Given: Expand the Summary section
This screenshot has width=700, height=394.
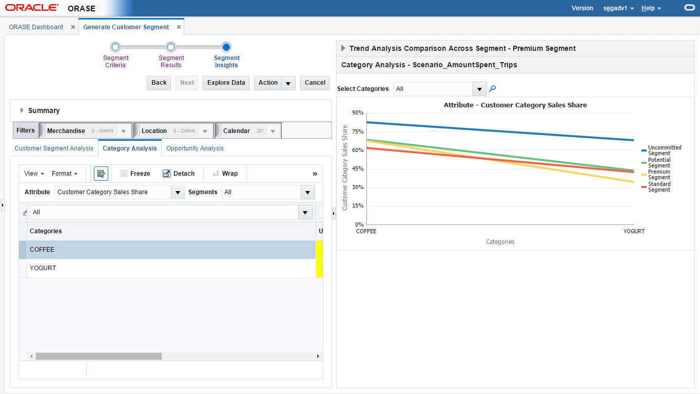Looking at the screenshot, I should tap(22, 110).
